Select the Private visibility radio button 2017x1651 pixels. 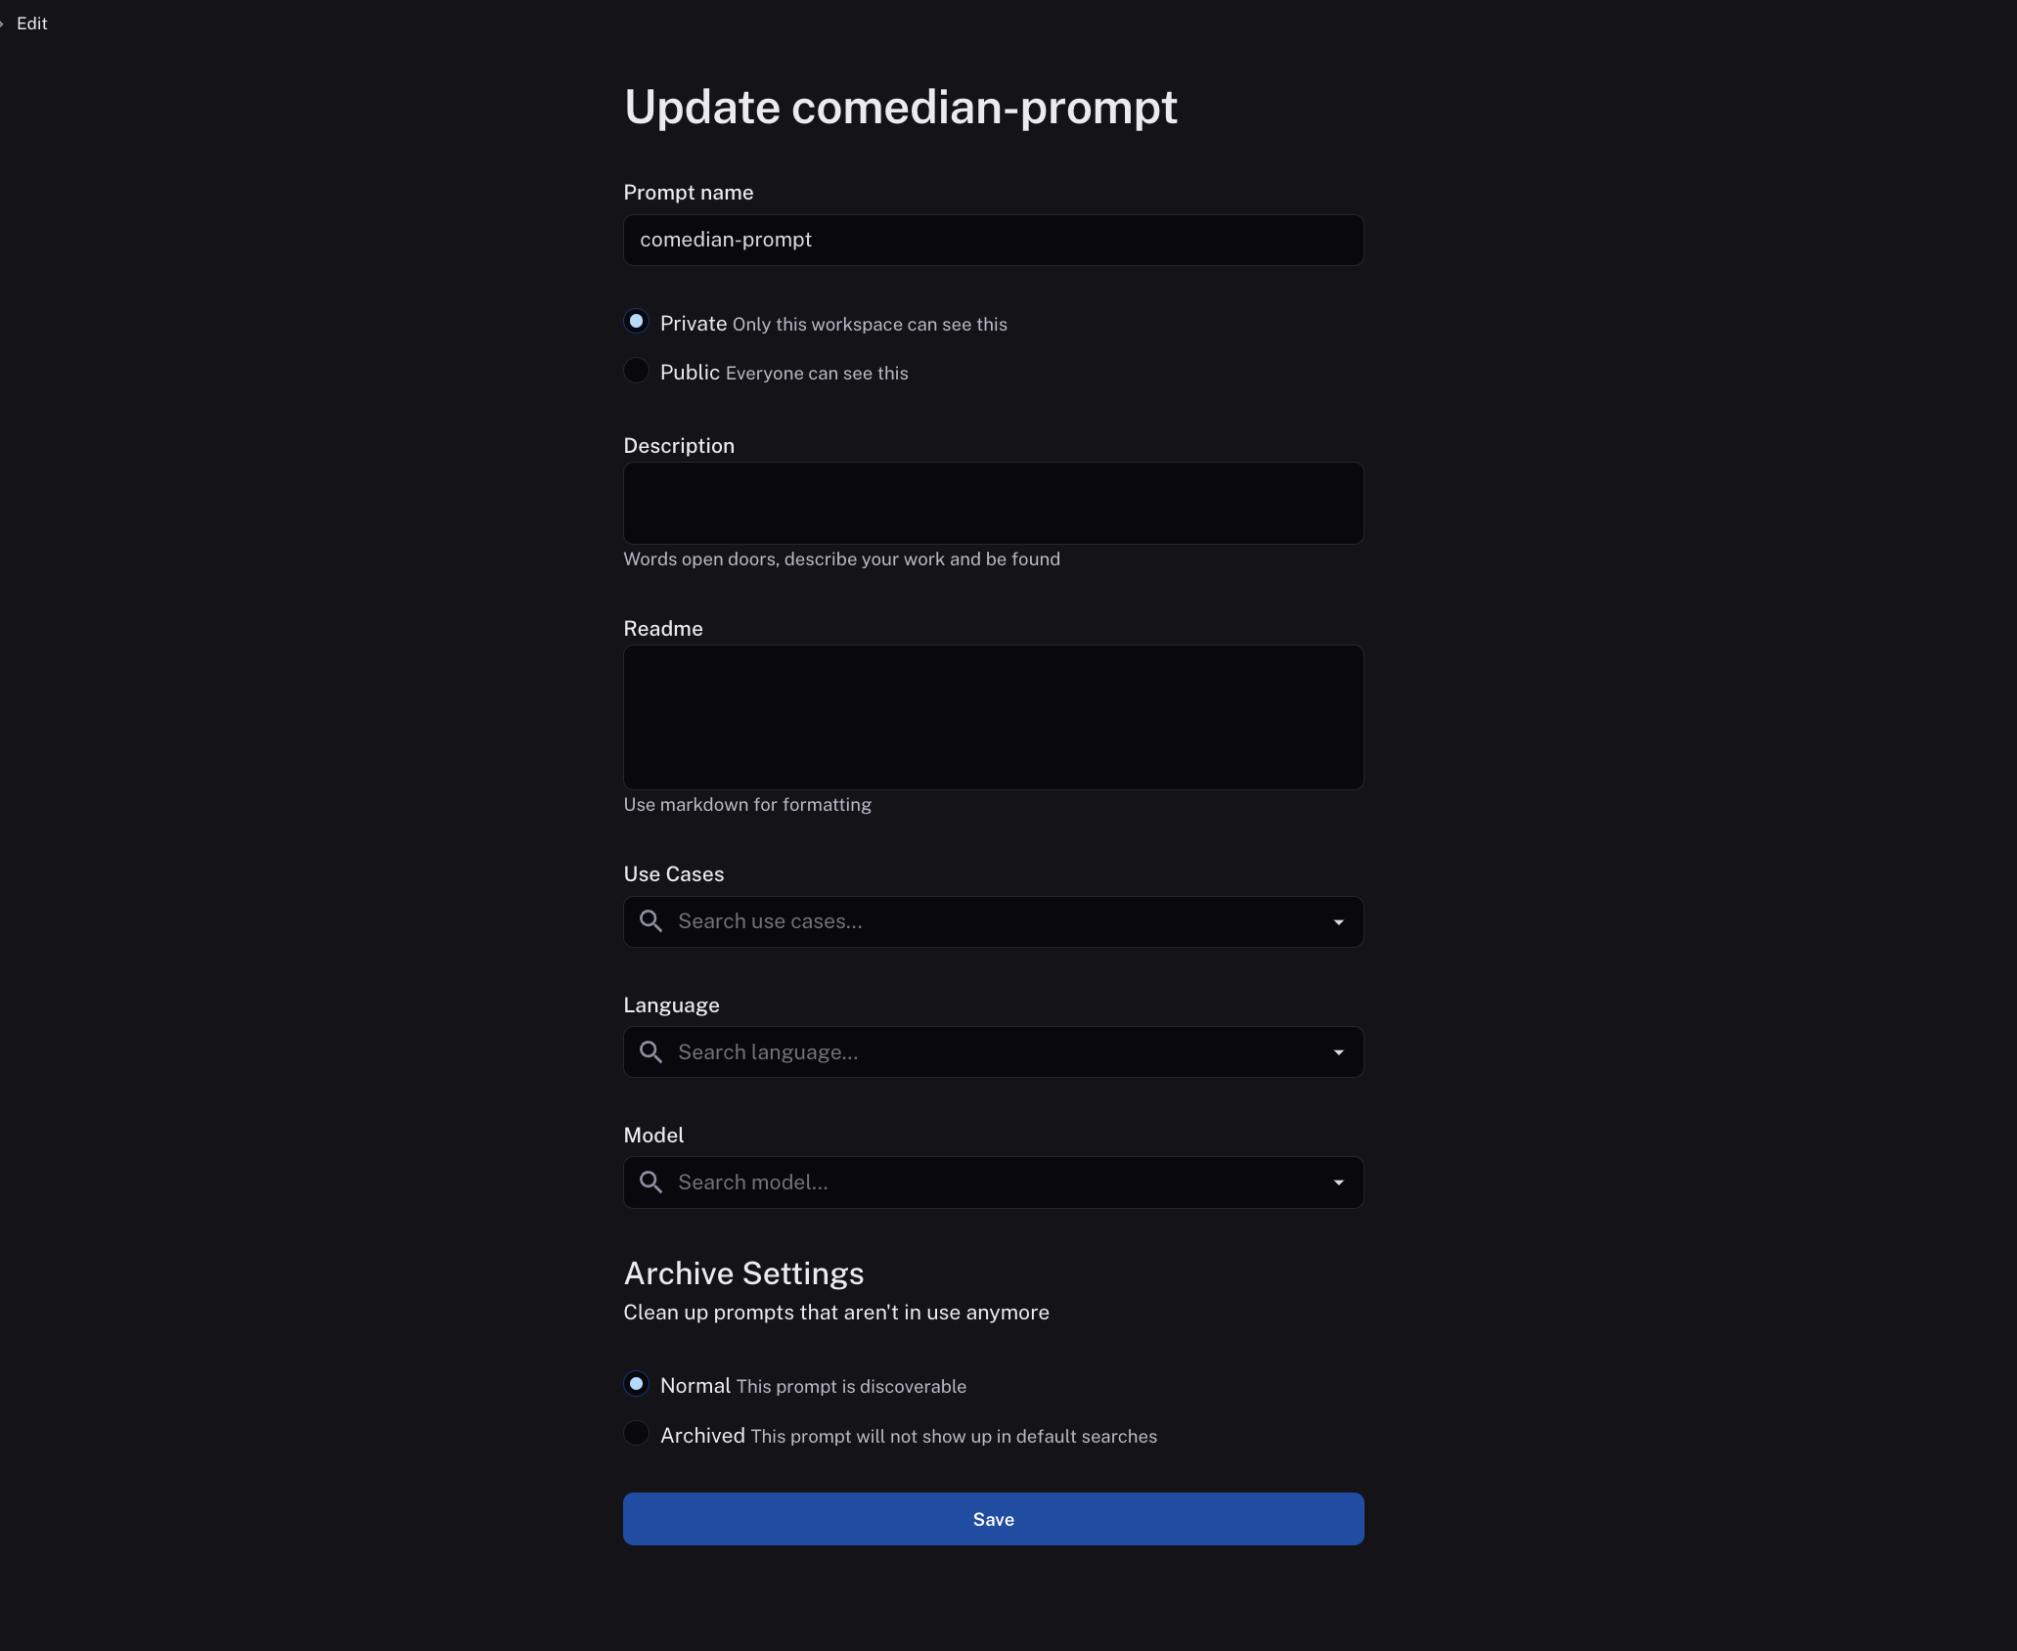click(x=637, y=322)
